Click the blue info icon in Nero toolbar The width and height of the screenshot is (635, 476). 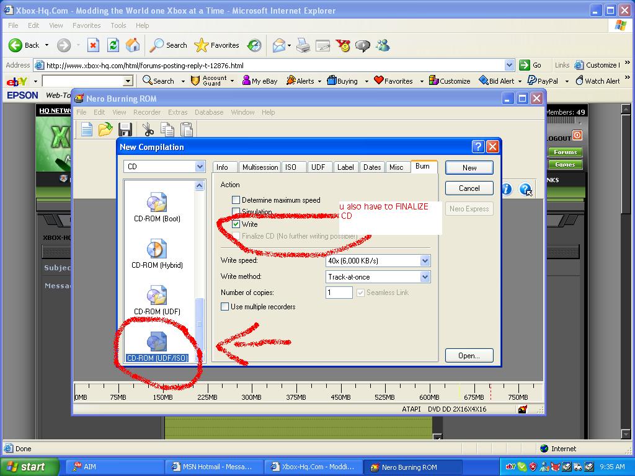coord(507,189)
